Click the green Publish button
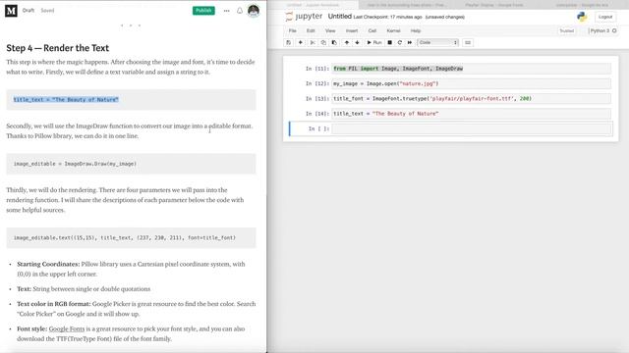 click(203, 11)
